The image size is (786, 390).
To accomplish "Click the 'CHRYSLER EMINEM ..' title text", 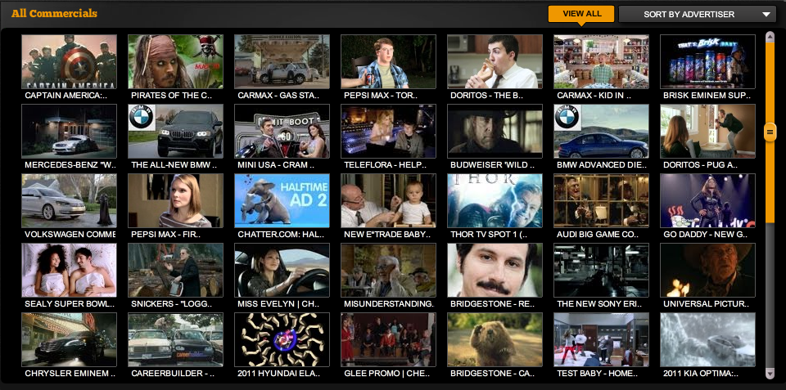I will point(70,373).
